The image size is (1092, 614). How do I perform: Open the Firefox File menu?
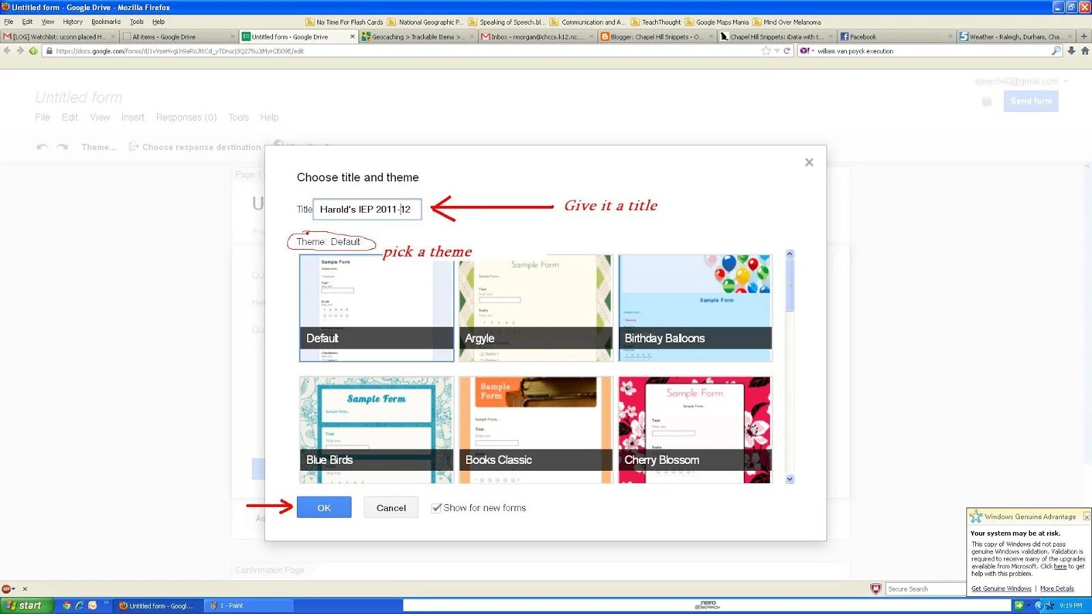(9, 22)
